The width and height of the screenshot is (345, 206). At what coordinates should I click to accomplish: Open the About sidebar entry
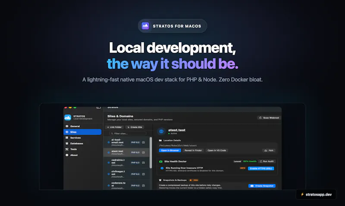(x=82, y=155)
